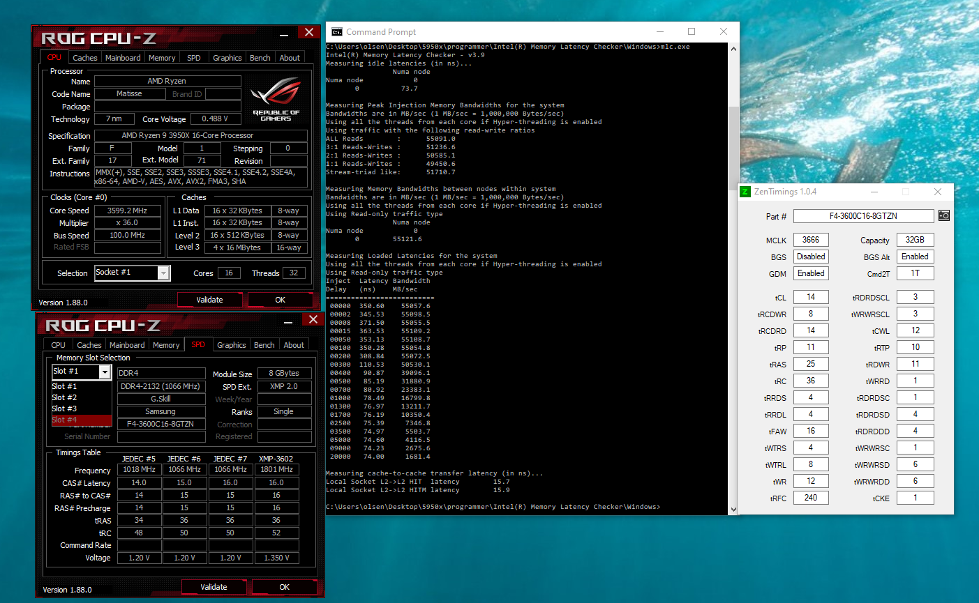The width and height of the screenshot is (979, 603).
Task: Click OK in top CPU-Z window
Action: [x=281, y=300]
